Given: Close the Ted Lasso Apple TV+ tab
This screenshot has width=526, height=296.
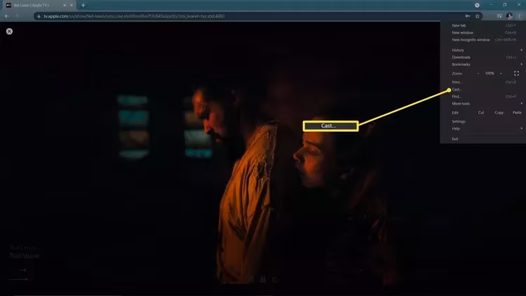Looking at the screenshot, I should click(72, 5).
